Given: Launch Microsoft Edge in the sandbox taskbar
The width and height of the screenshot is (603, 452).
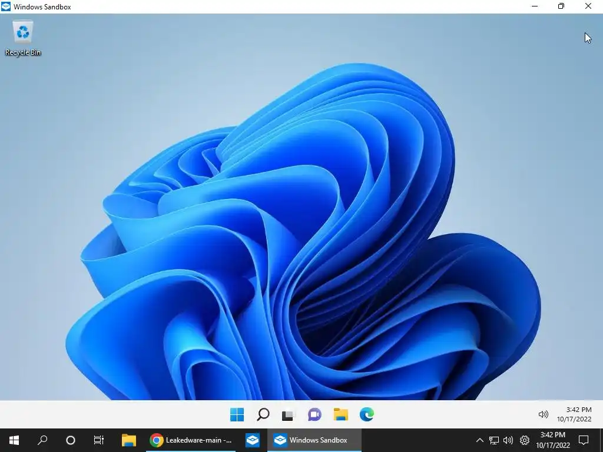Looking at the screenshot, I should pos(366,414).
